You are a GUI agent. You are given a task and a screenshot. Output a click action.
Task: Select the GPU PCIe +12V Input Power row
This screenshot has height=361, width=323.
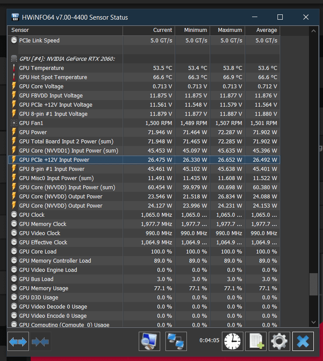point(144,160)
